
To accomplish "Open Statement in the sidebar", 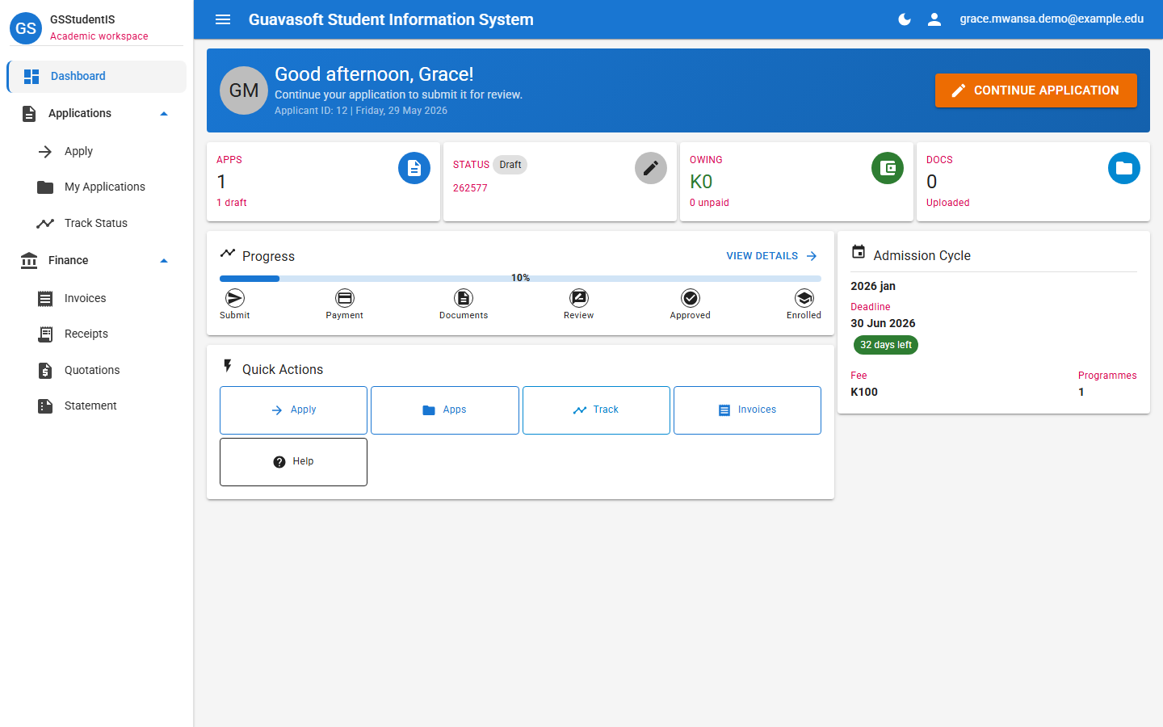I will pos(97,406).
